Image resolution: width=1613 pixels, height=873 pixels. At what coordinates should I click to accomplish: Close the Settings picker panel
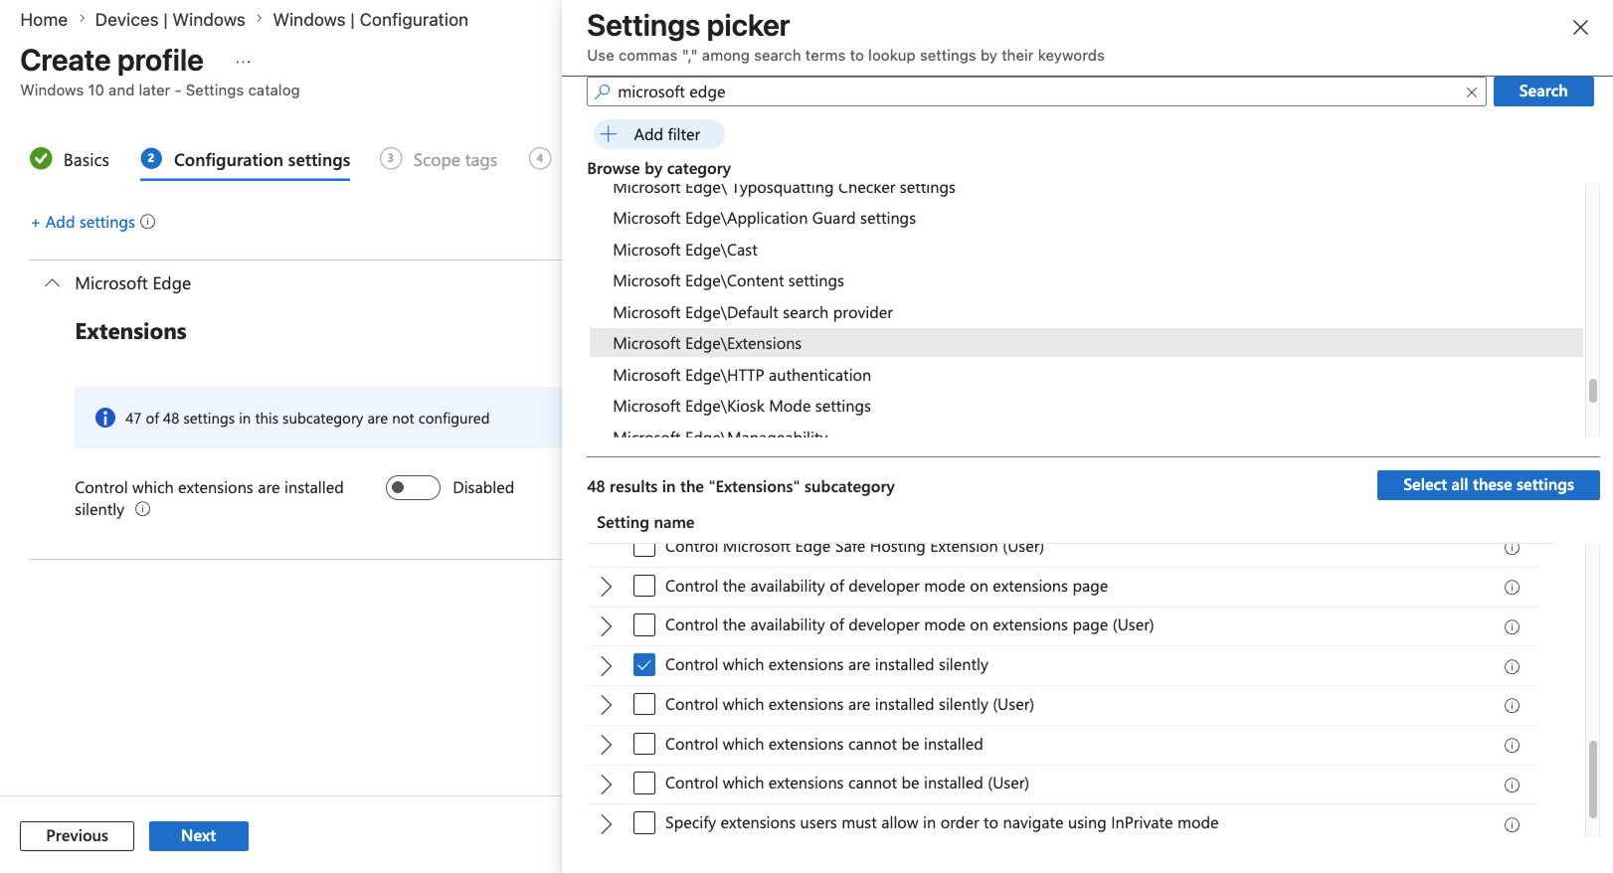pos(1580,28)
